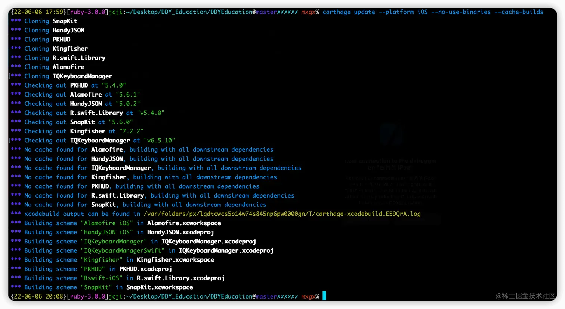Click the 'carthage update' command text
The width and height of the screenshot is (565, 309).
349,12
